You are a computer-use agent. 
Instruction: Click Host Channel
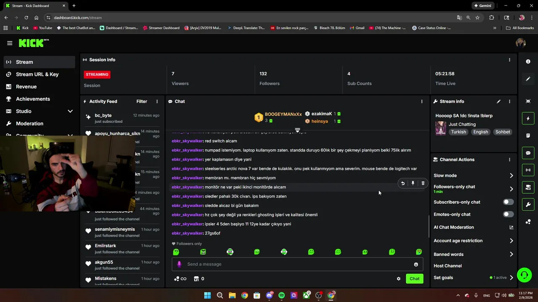coord(448,266)
